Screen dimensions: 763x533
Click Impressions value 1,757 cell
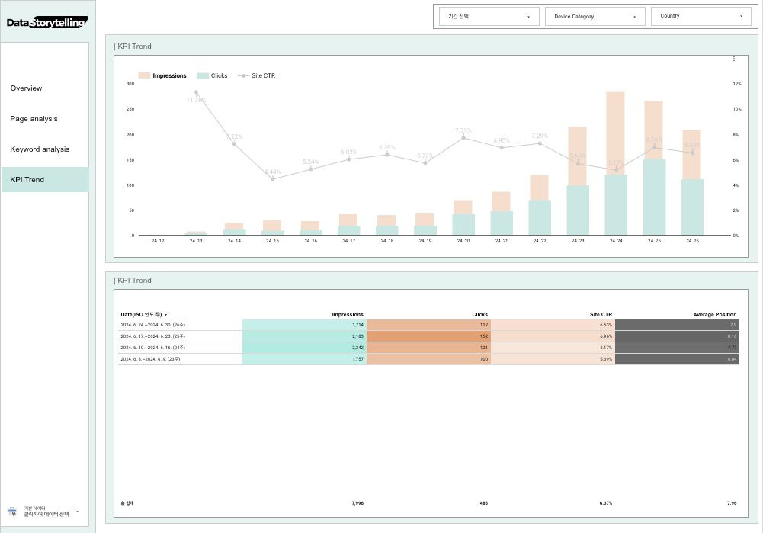tap(305, 359)
